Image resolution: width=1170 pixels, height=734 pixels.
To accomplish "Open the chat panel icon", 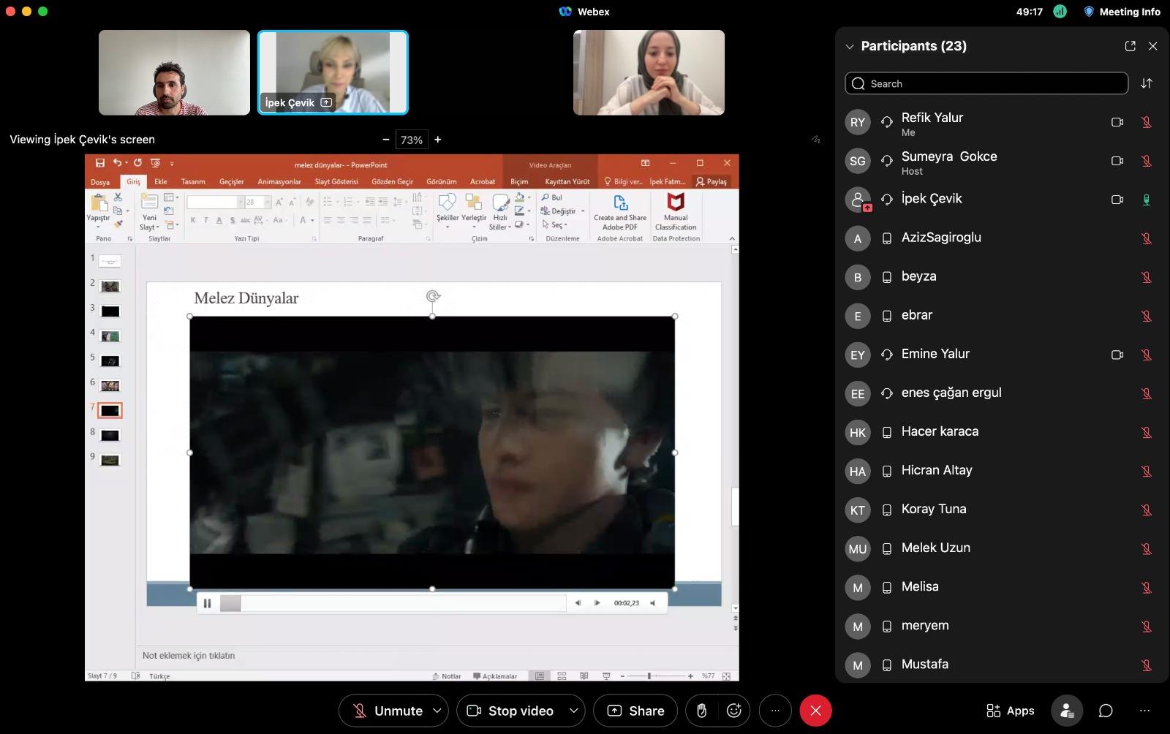I will pyautogui.click(x=1106, y=711).
